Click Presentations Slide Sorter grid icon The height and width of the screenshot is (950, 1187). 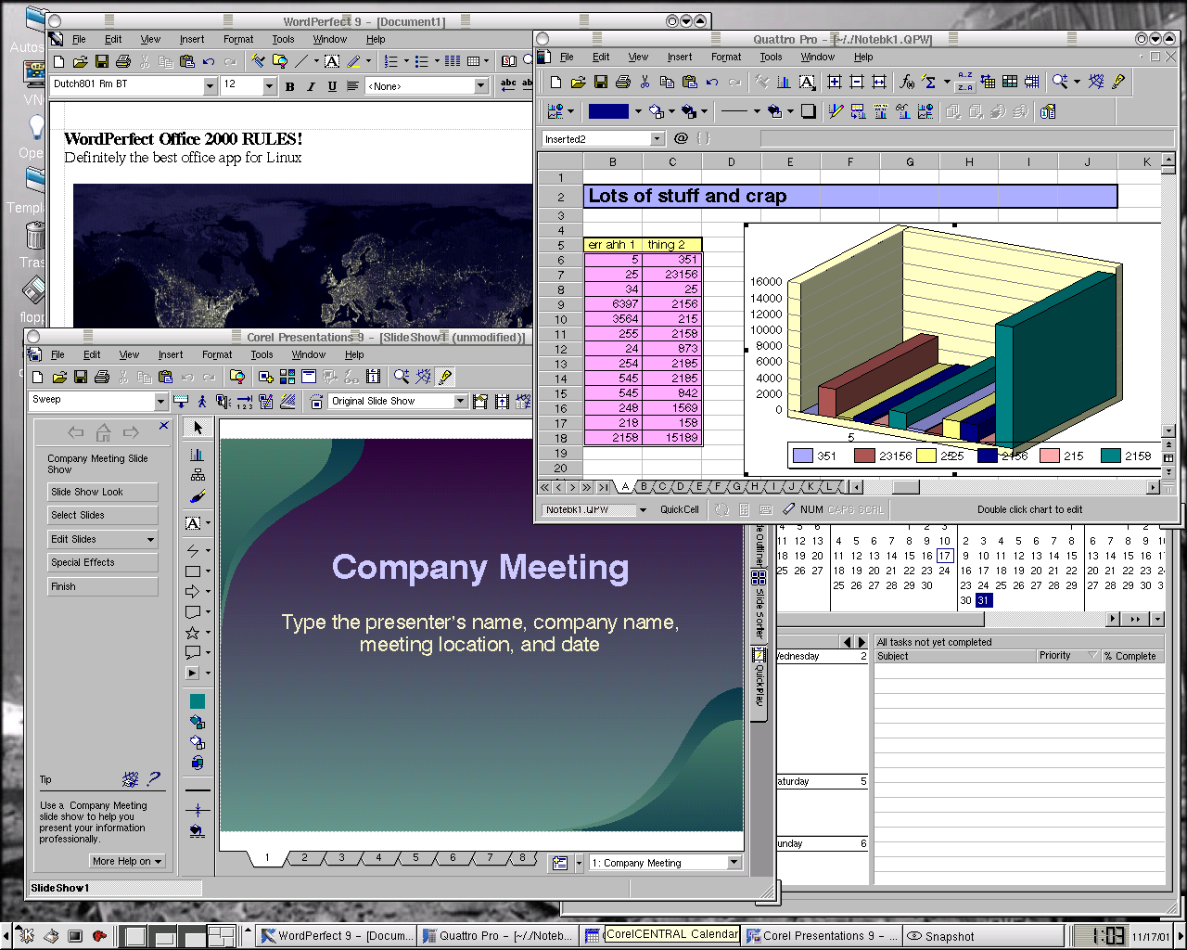click(x=287, y=377)
